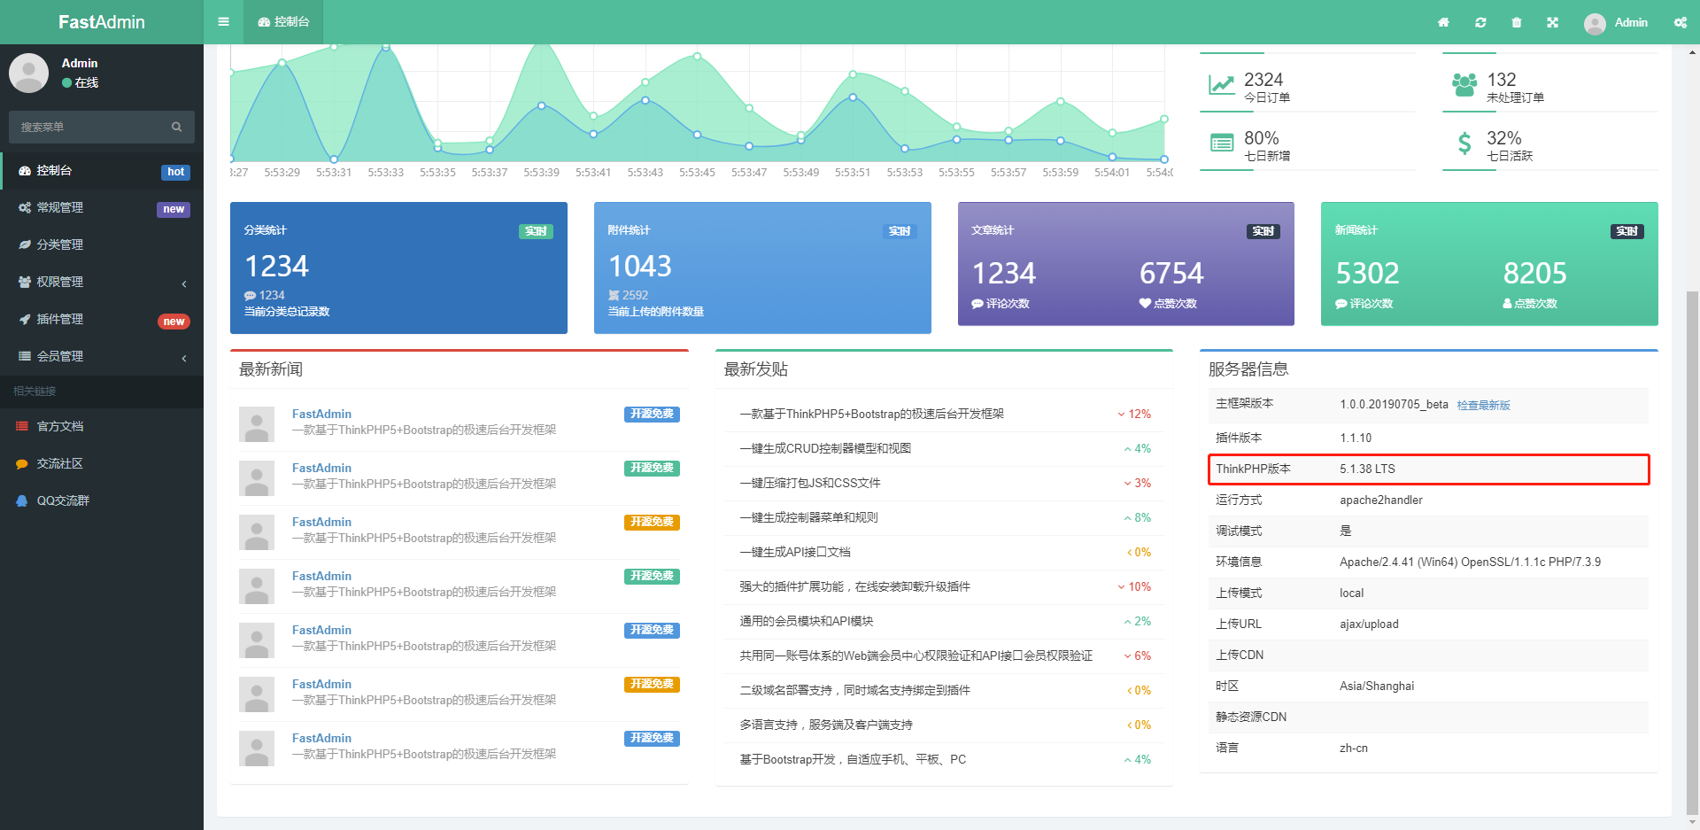Click the red new badge beside 插件管理

tap(174, 321)
